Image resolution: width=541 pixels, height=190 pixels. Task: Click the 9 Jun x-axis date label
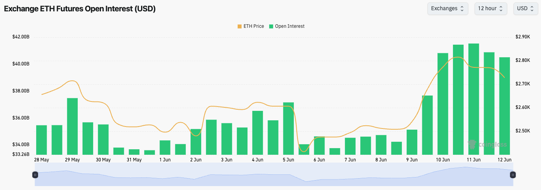pyautogui.click(x=412, y=160)
